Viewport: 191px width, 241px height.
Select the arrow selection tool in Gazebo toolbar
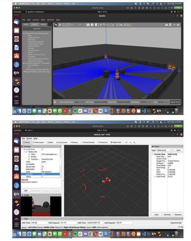(x=56, y=25)
